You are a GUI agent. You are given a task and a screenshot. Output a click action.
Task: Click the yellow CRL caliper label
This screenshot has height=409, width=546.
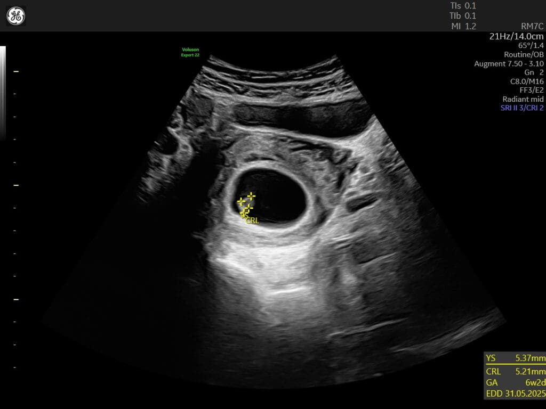pos(252,220)
